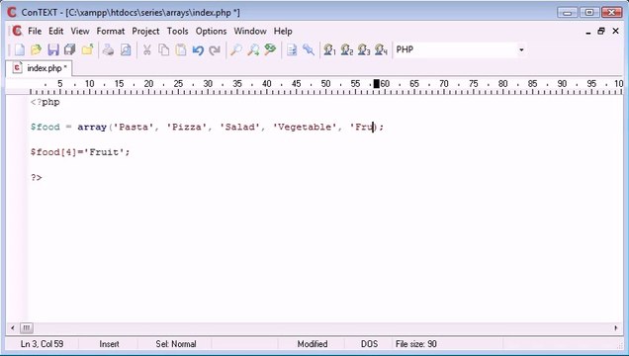
Task: Run user command 4 icon
Action: point(381,49)
